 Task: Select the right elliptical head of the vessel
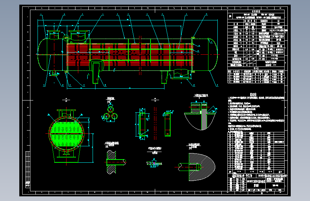(x=213, y=55)
